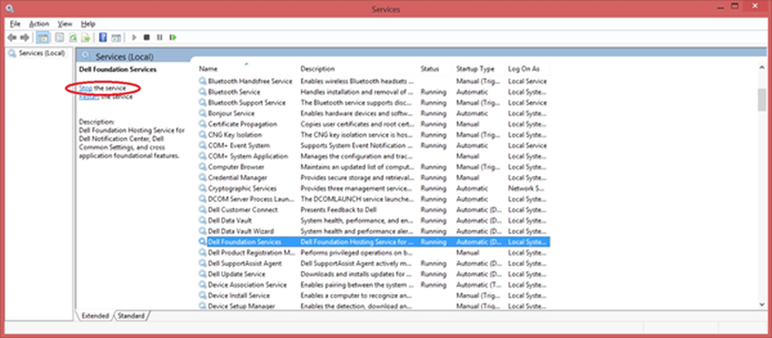The width and height of the screenshot is (772, 338).
Task: Click the Forward arrow toolbar icon
Action: coord(25,37)
